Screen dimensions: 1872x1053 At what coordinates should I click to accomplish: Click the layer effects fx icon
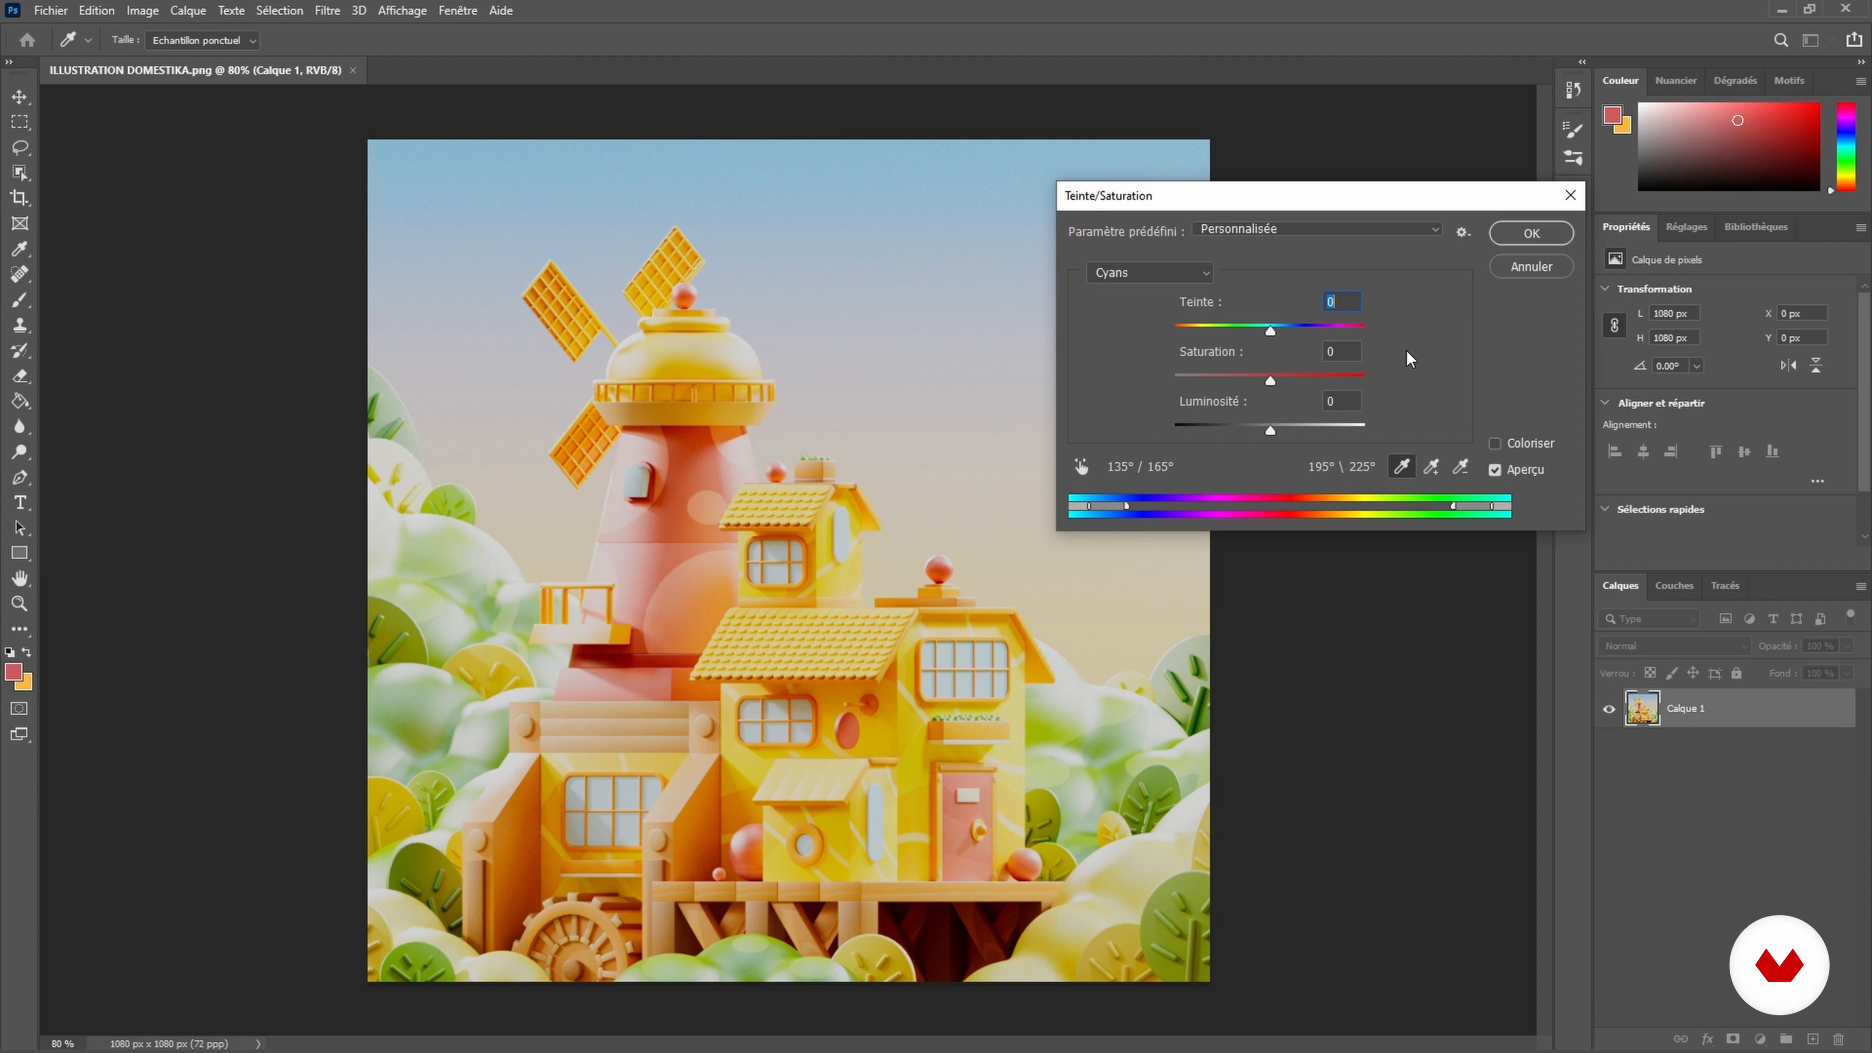point(1707,1039)
